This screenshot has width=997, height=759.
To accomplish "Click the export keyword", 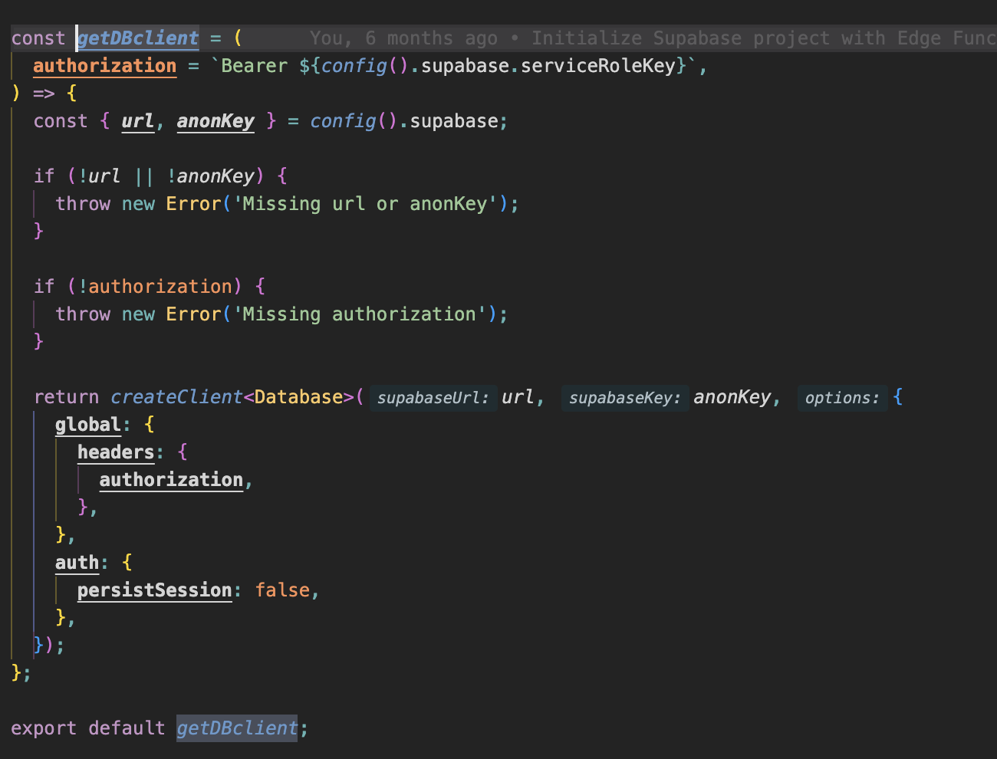I will click(44, 728).
